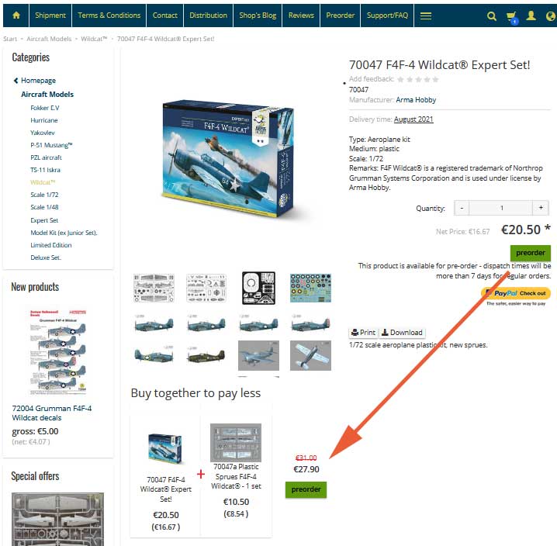The width and height of the screenshot is (557, 546).
Task: Open Special offers sprue image
Action: coord(58,519)
